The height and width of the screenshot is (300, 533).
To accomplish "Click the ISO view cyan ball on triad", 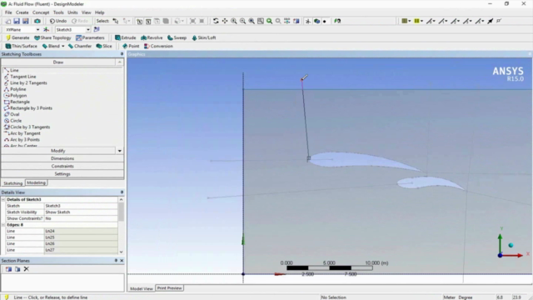I will (511, 245).
